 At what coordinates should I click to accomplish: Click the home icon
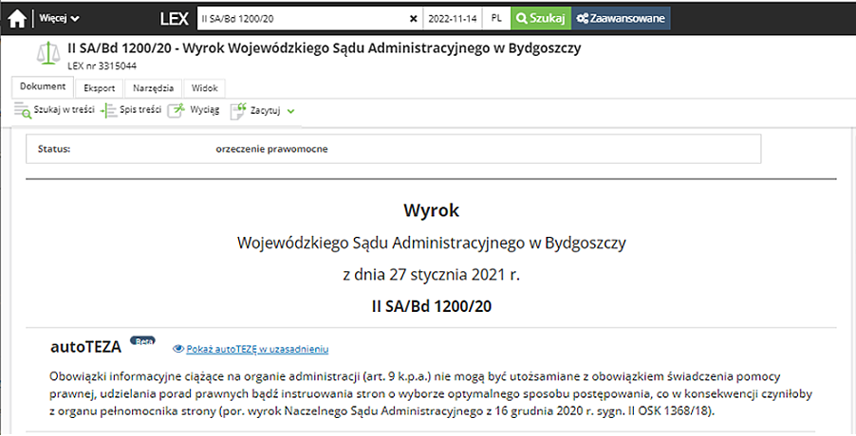point(17,18)
